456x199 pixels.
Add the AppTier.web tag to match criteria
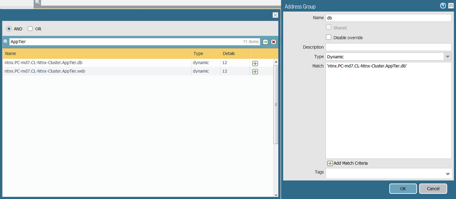(255, 71)
